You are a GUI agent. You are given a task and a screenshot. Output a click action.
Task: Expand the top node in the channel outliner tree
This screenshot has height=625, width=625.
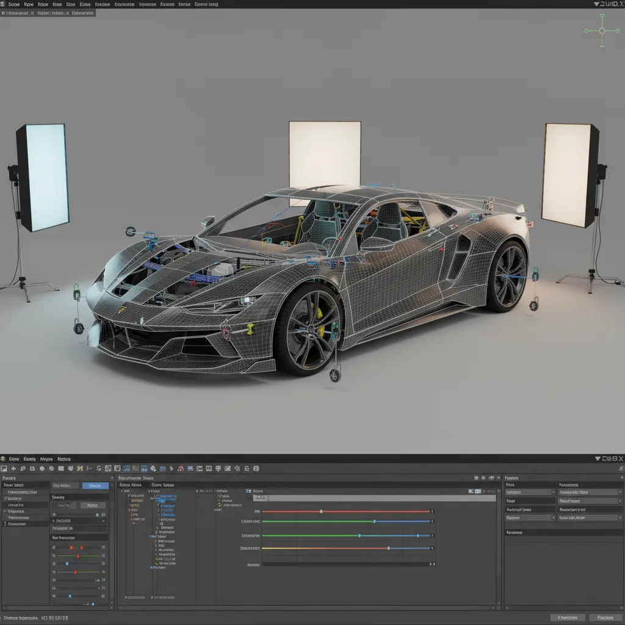click(122, 491)
